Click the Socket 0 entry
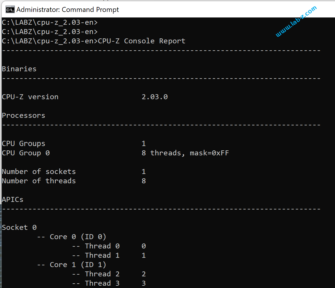This screenshot has width=335, height=288. (x=19, y=227)
